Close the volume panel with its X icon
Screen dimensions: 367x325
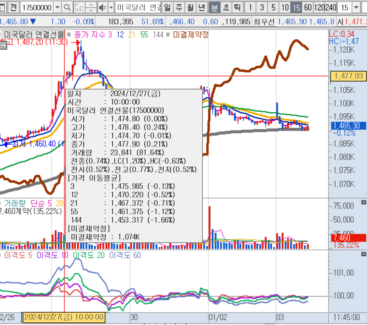click(364, 201)
